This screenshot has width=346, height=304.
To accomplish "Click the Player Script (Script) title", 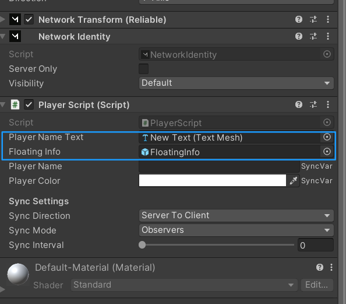I will 84,105.
